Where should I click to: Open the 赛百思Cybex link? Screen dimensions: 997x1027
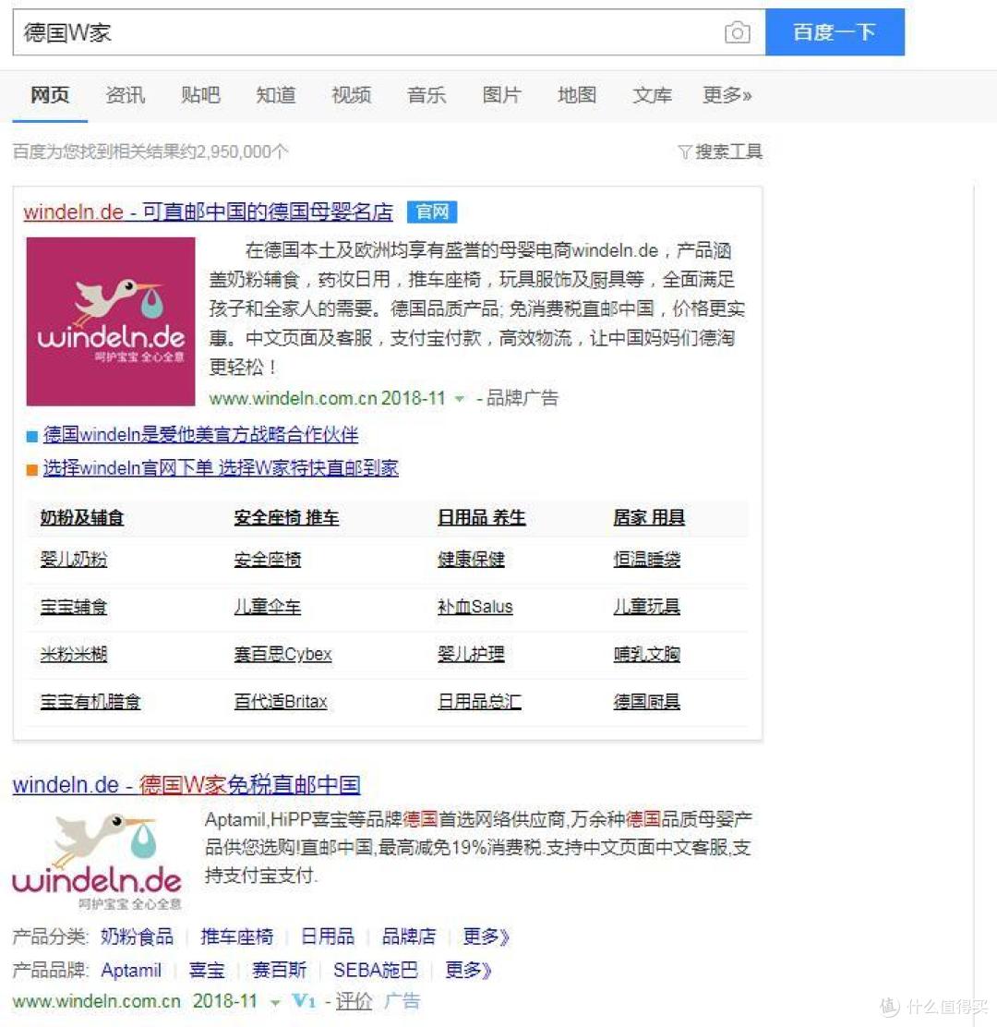point(282,654)
